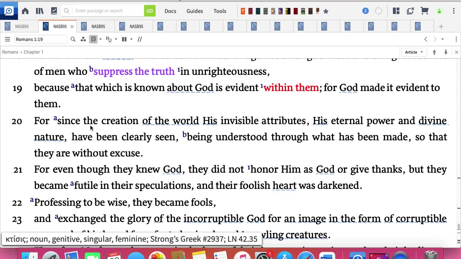461x259 pixels.
Task: Open the Docs menu
Action: (170, 11)
